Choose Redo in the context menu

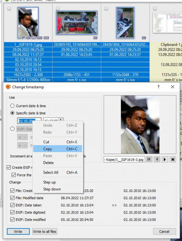[58, 132]
